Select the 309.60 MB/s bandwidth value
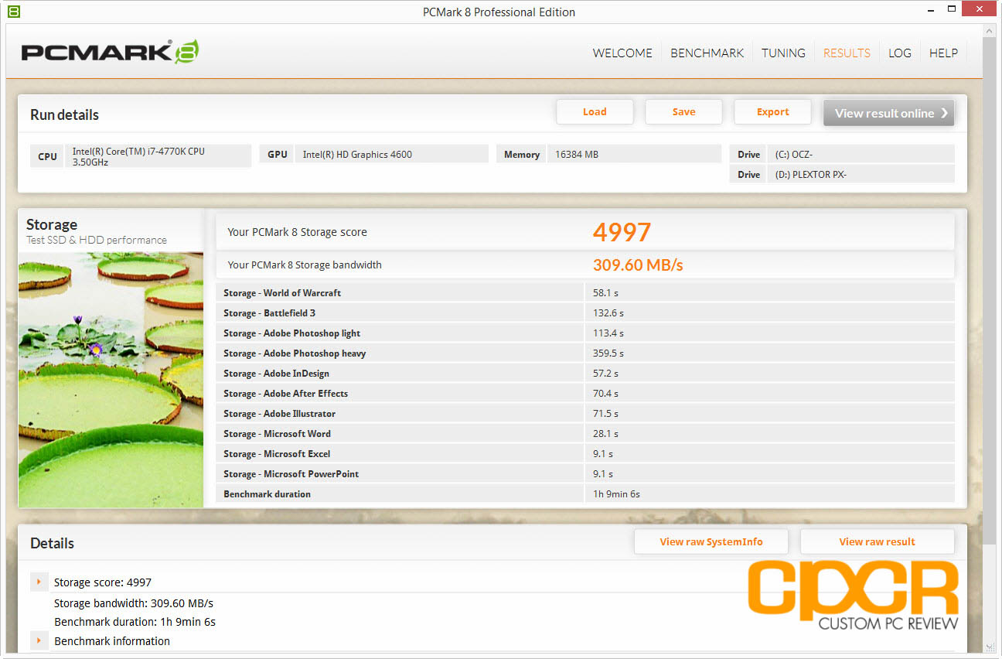The height and width of the screenshot is (659, 1002). pyautogui.click(x=638, y=265)
